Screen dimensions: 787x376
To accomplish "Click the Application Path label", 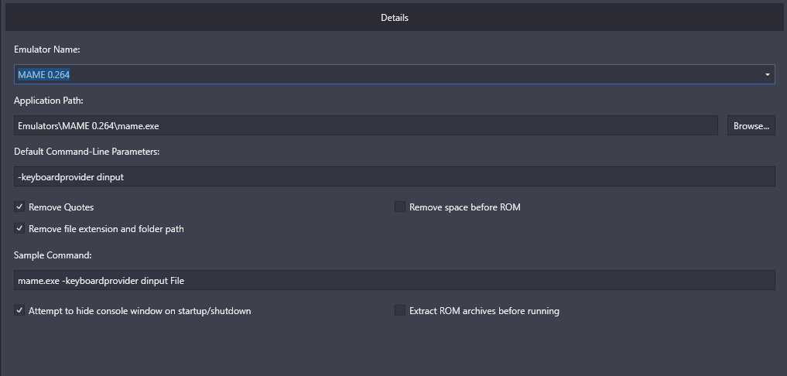I will coord(49,101).
